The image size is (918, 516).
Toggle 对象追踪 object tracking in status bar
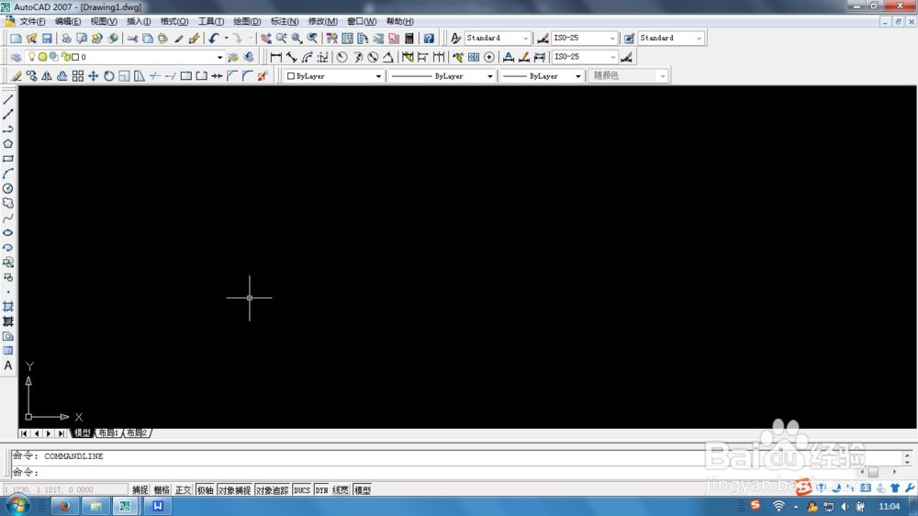coord(273,490)
